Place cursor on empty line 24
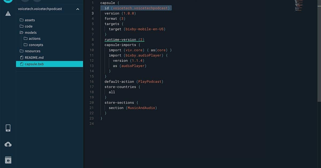Viewport: 321px width, 168px height. click(x=134, y=123)
